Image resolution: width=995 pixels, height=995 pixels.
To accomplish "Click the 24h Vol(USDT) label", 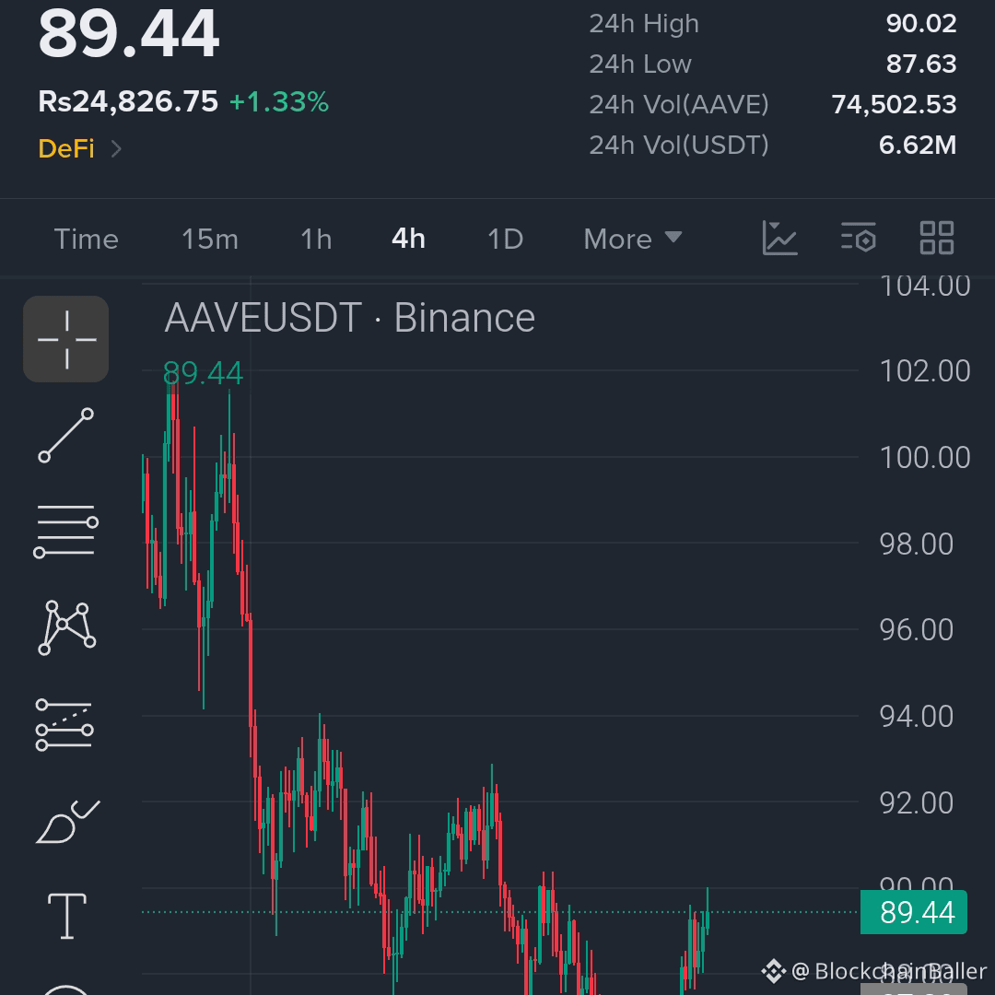I will point(678,146).
